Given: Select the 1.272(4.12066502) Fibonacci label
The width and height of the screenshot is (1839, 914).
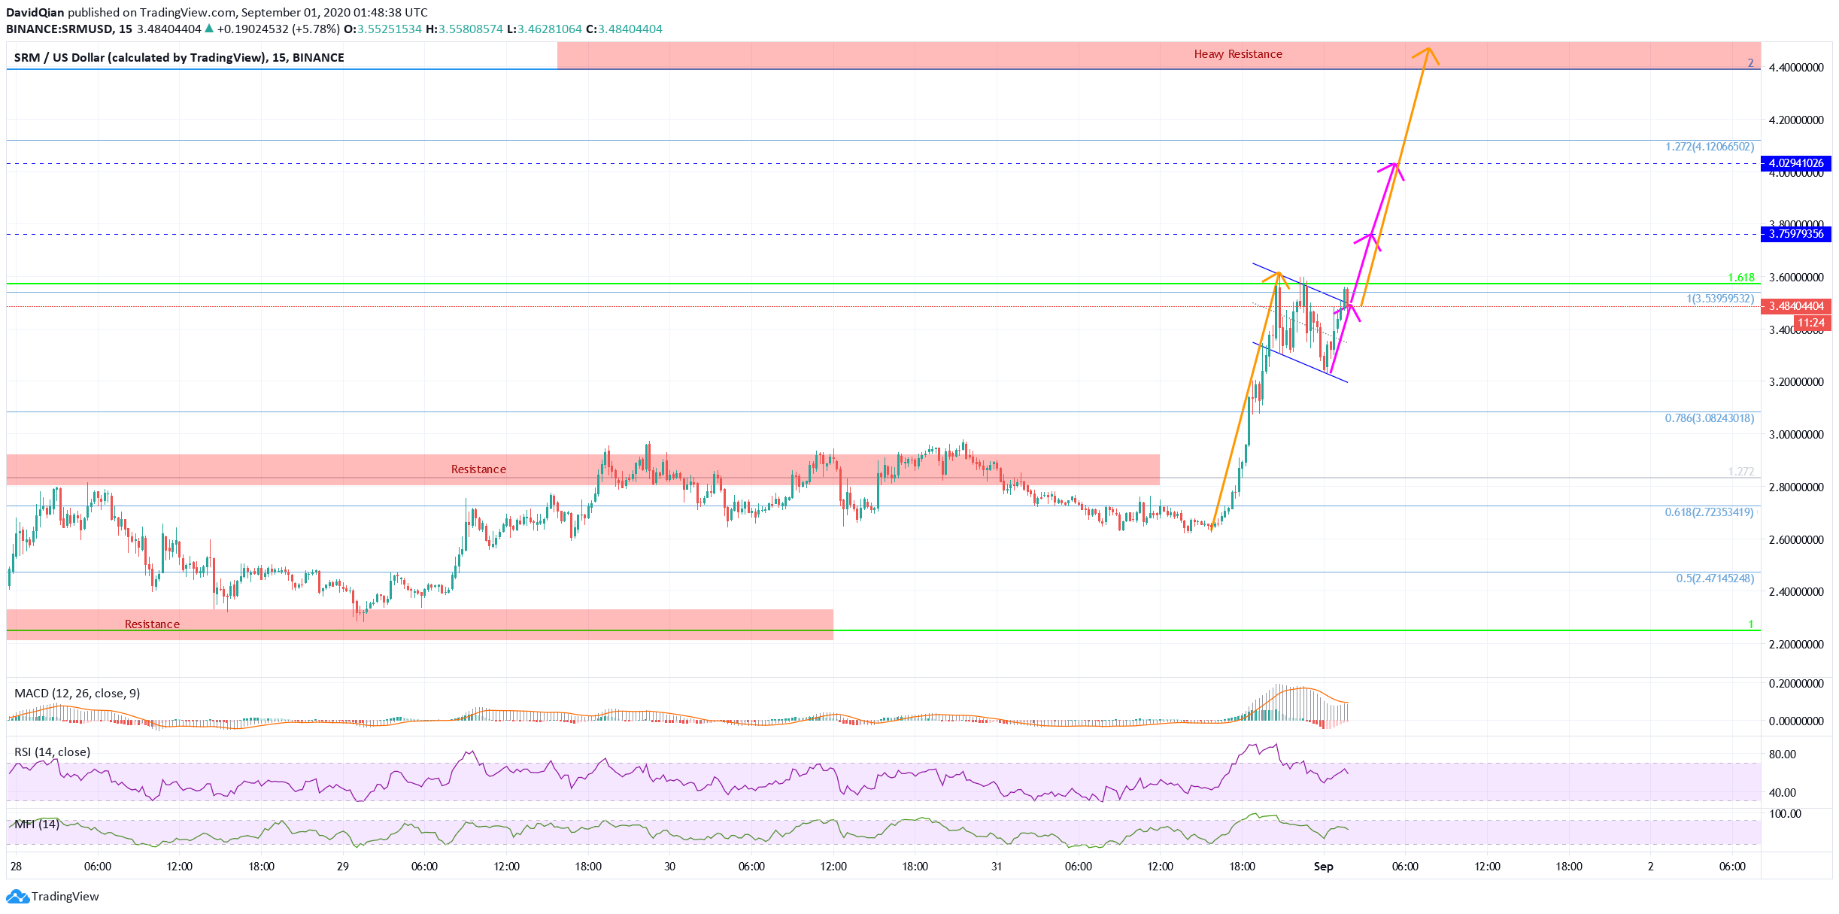Looking at the screenshot, I should [x=1709, y=147].
